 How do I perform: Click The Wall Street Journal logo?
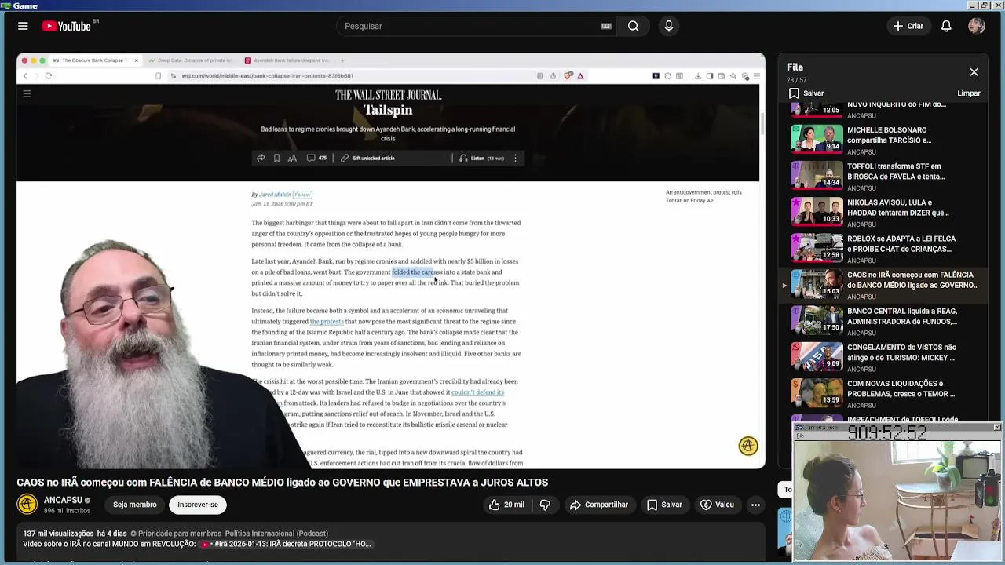point(388,95)
